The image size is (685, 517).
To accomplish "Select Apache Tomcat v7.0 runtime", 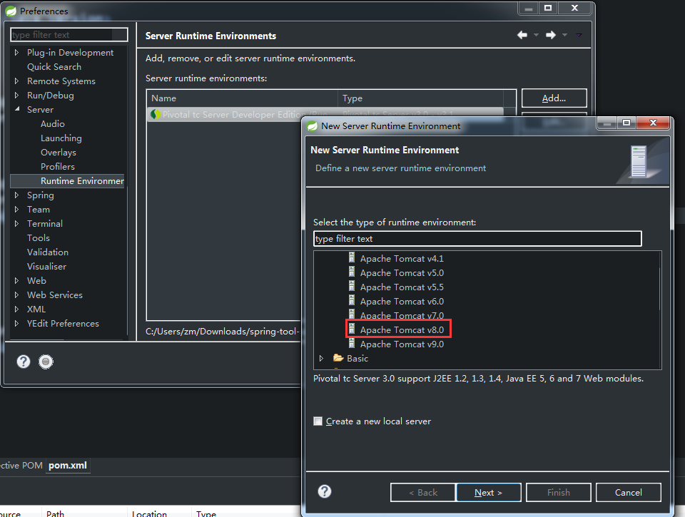I will coord(402,315).
